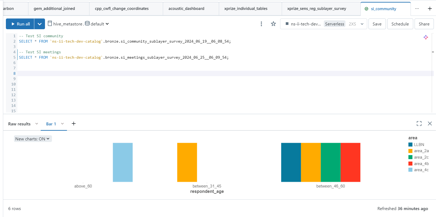Image resolution: width=436 pixels, height=217 pixels.
Task: Open the kebab more-options menu
Action: pyautogui.click(x=261, y=24)
